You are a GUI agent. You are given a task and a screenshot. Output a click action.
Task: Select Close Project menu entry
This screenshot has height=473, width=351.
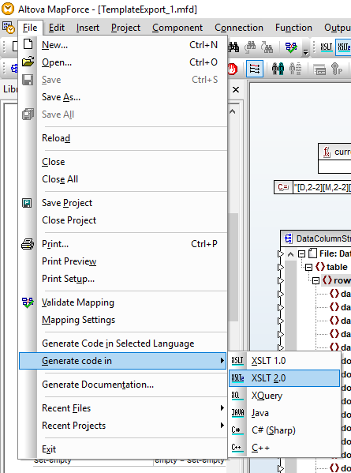point(122,220)
